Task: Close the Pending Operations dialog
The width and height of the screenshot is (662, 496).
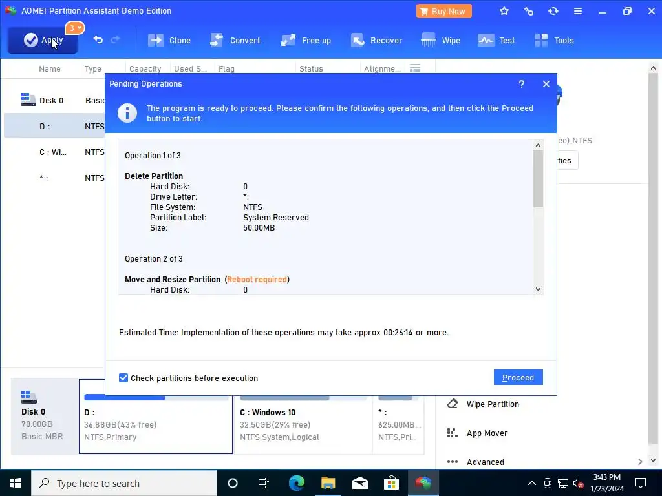Action: point(546,84)
